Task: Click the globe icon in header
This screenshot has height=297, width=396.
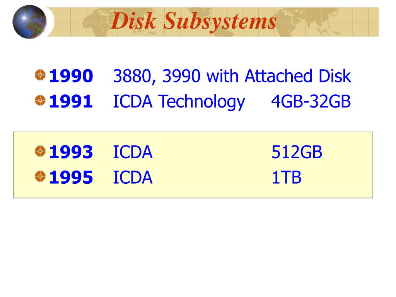Action: pos(29,22)
